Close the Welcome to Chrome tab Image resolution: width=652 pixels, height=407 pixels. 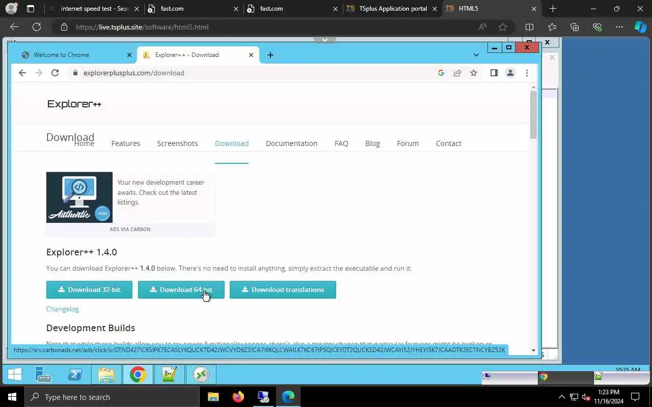pyautogui.click(x=129, y=55)
